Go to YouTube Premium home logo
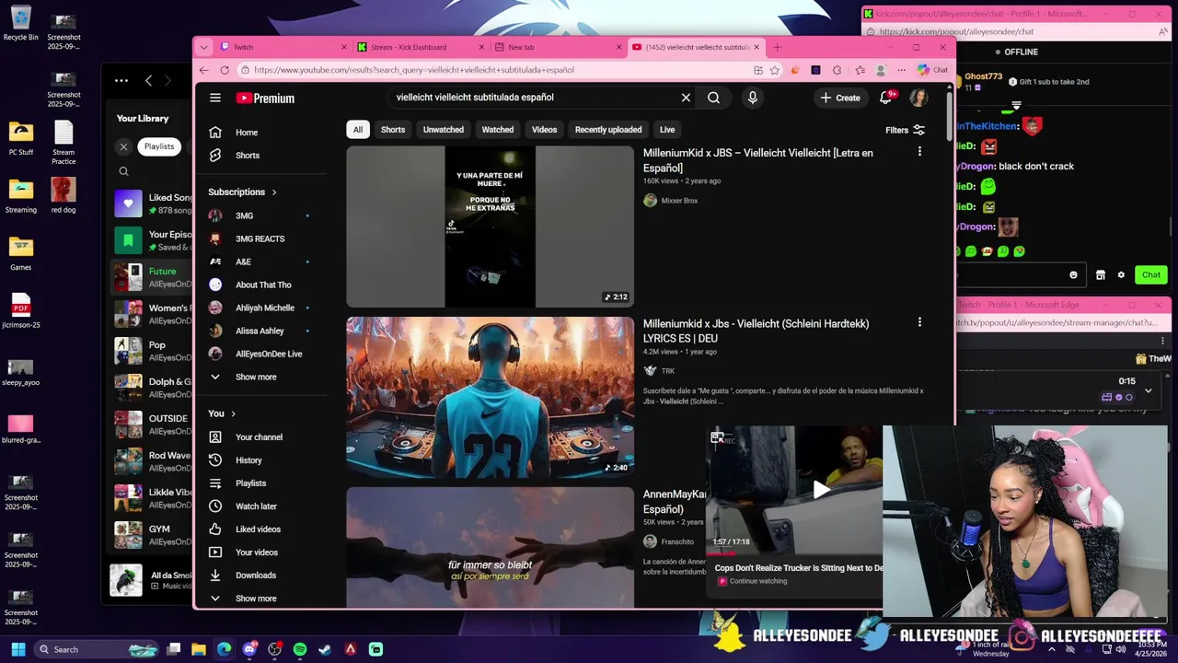Screen dimensions: 1178x663 click(x=265, y=99)
